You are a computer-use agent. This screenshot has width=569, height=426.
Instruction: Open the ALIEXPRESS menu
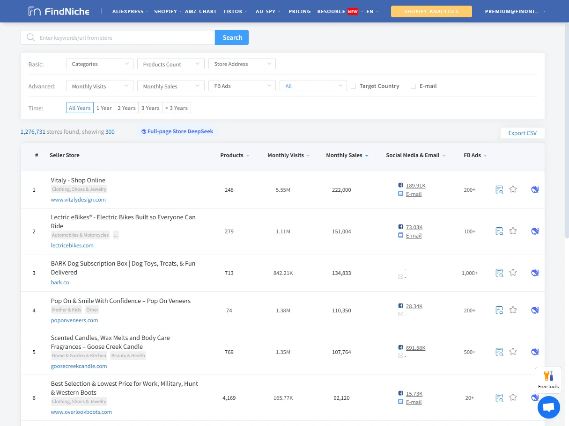pos(130,11)
